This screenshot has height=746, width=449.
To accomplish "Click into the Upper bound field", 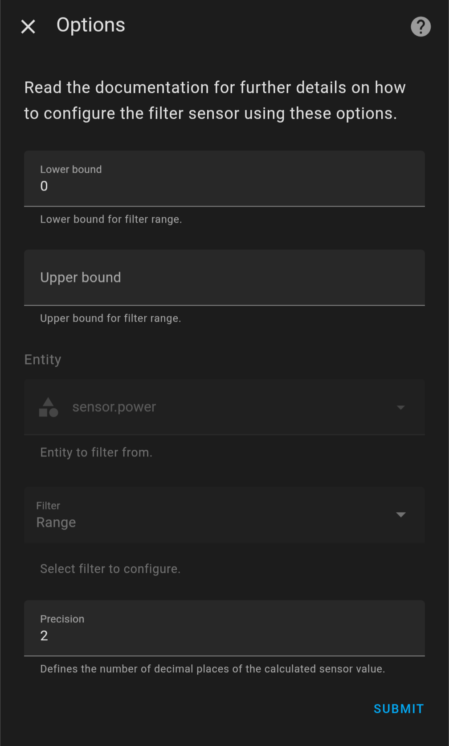I will 224,278.
